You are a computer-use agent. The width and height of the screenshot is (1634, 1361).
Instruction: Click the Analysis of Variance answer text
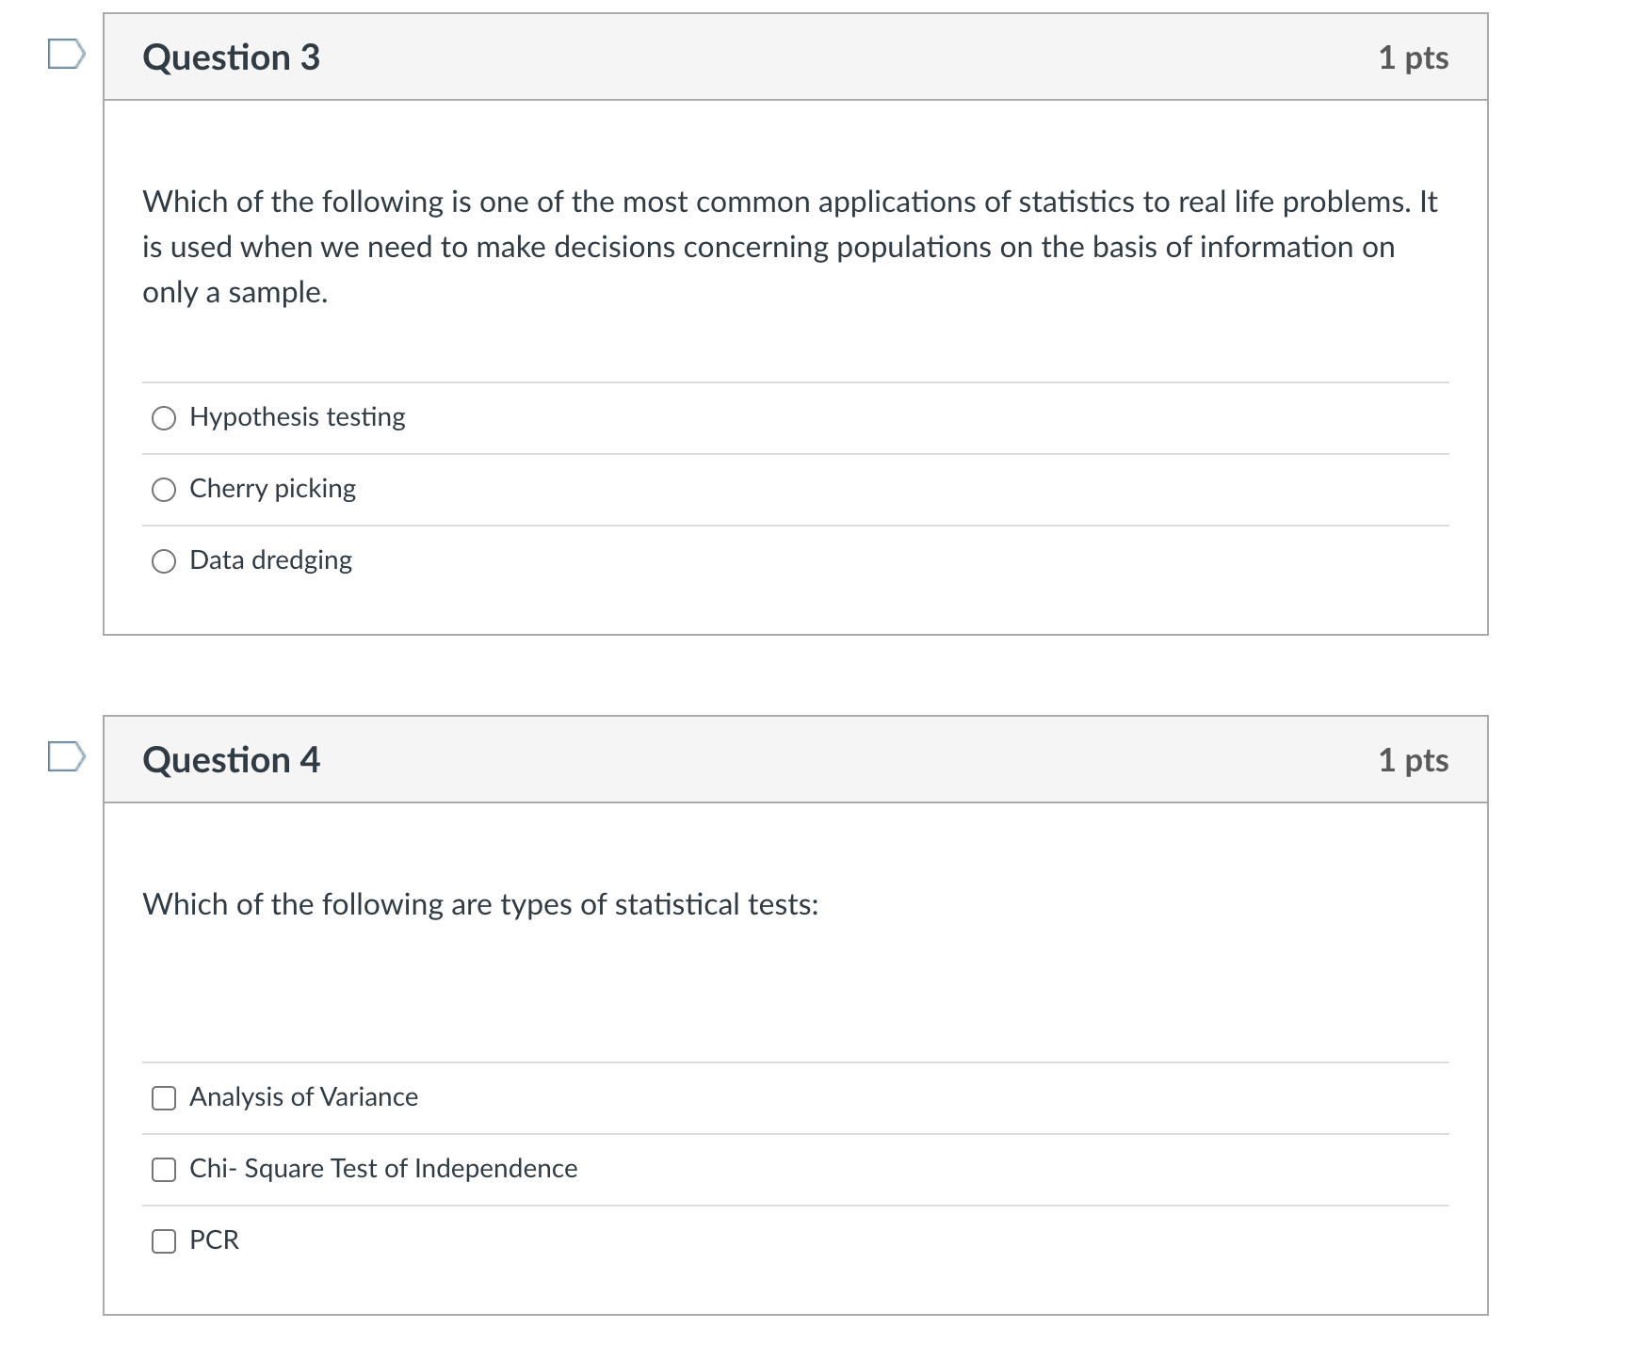303,1096
